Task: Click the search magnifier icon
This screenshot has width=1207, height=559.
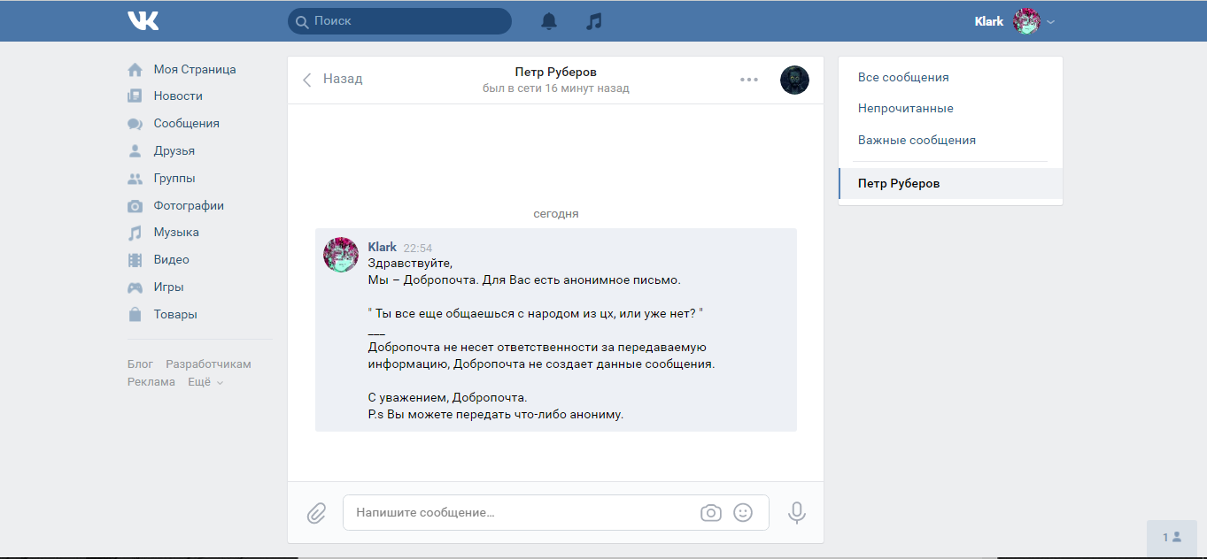Action: [x=302, y=21]
